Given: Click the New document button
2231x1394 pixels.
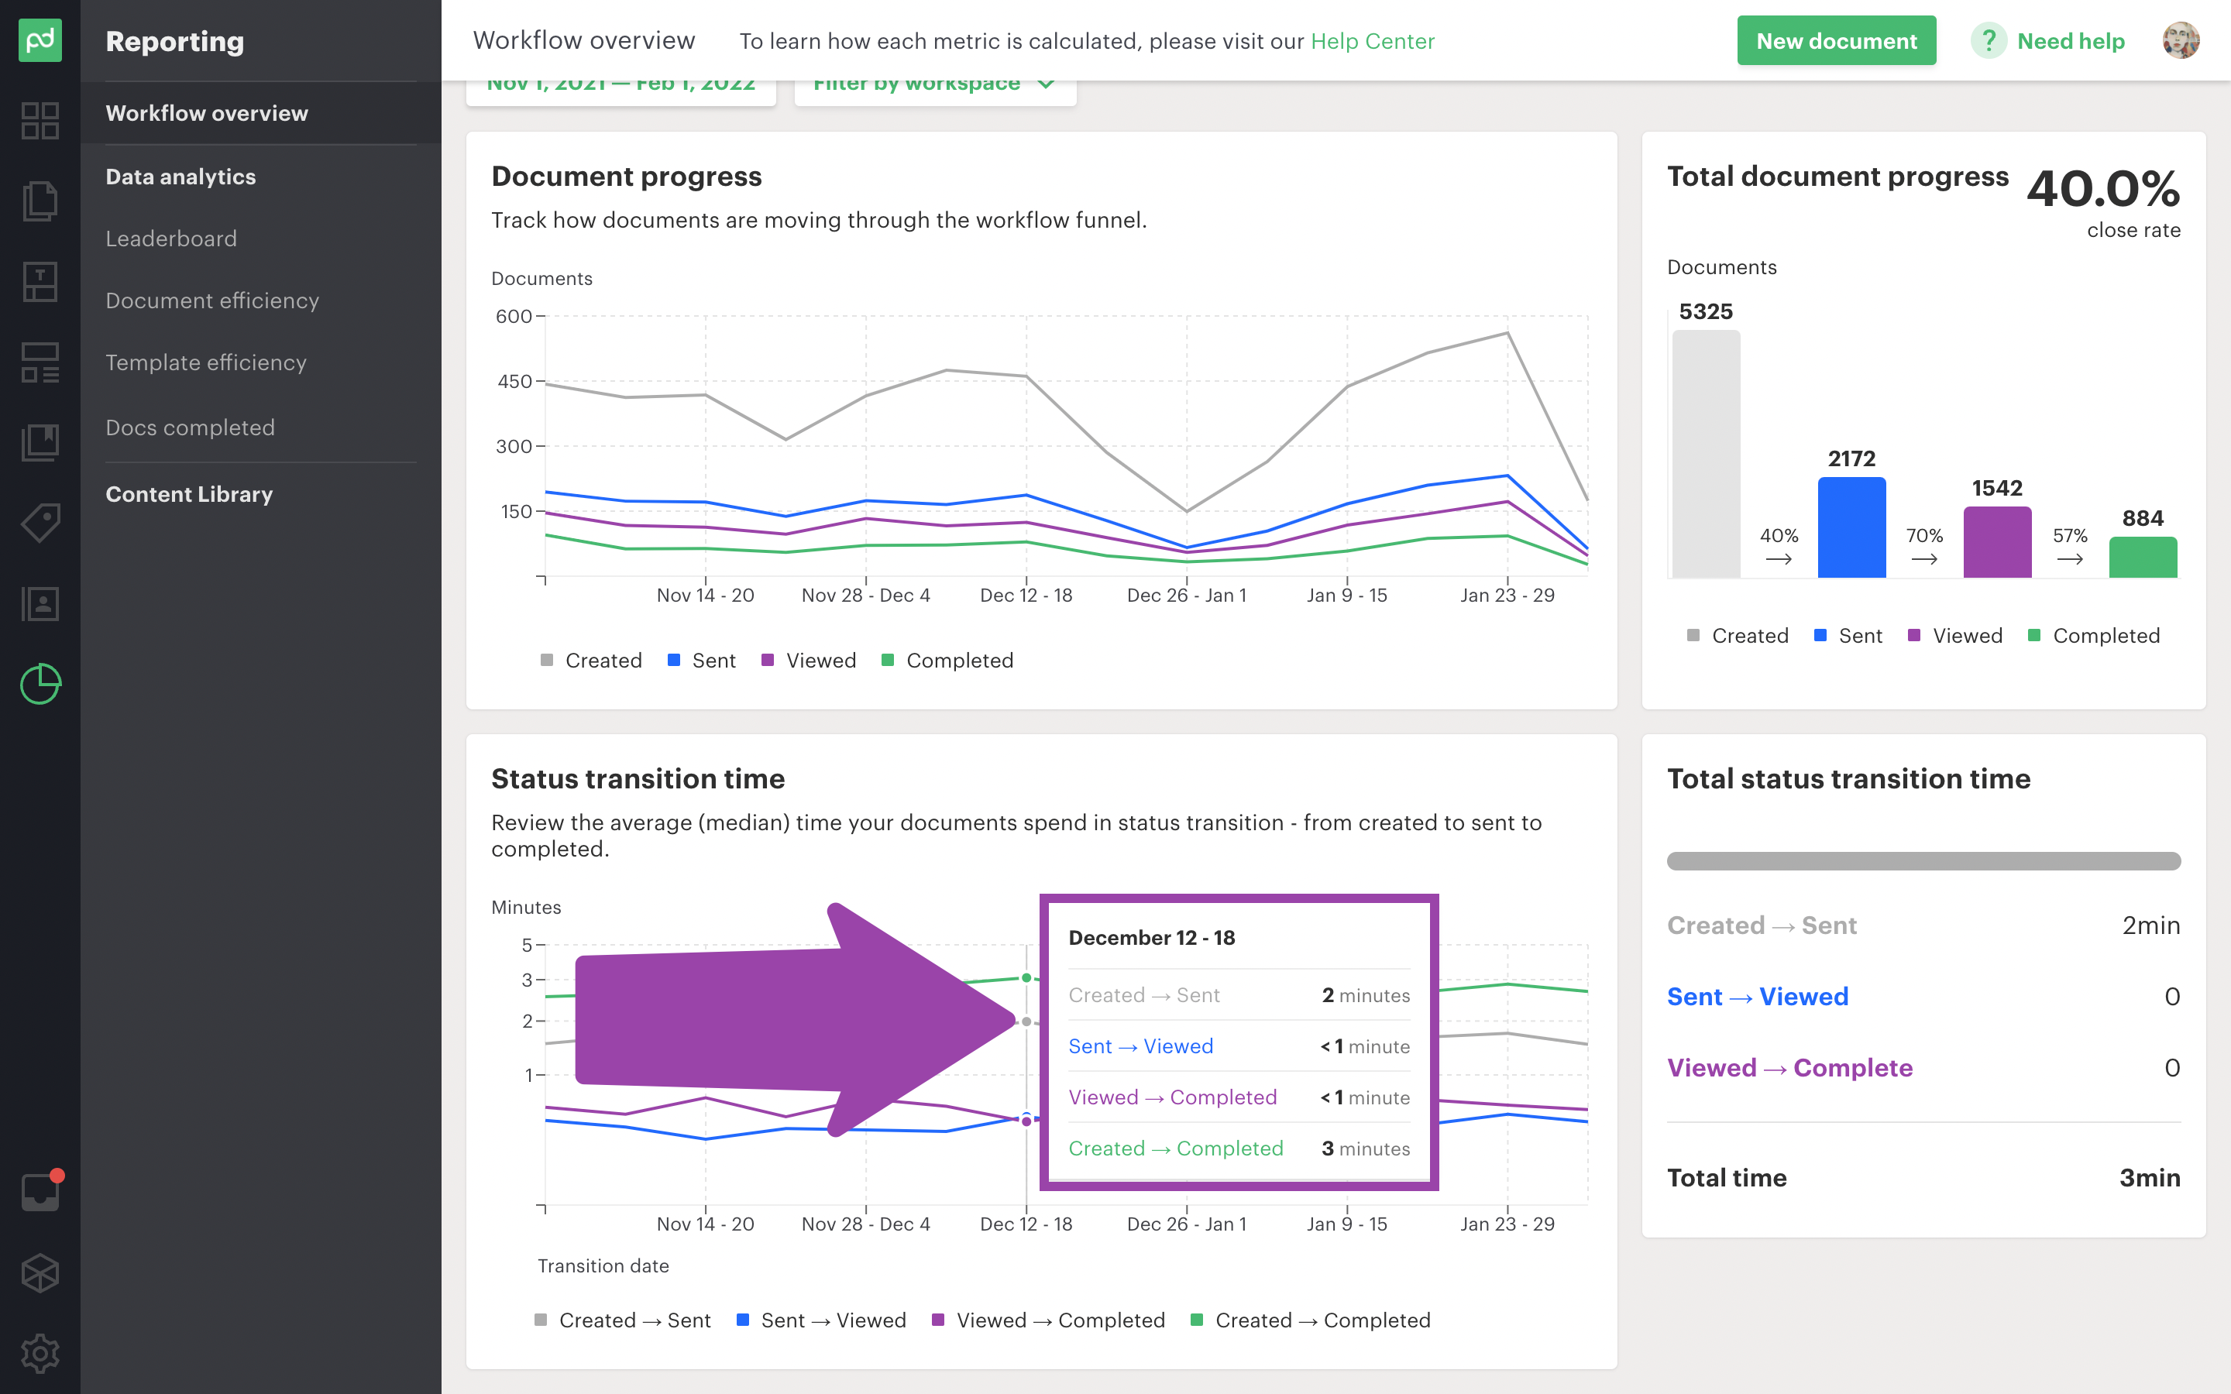Looking at the screenshot, I should click(x=1837, y=40).
